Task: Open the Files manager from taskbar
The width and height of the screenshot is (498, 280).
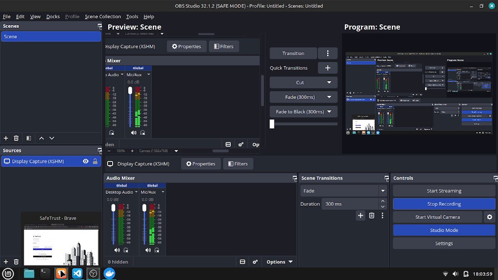Action: click(29, 273)
